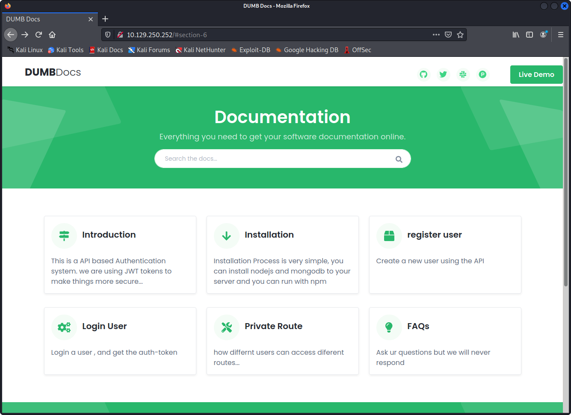Go to Firefox home page

pos(52,35)
